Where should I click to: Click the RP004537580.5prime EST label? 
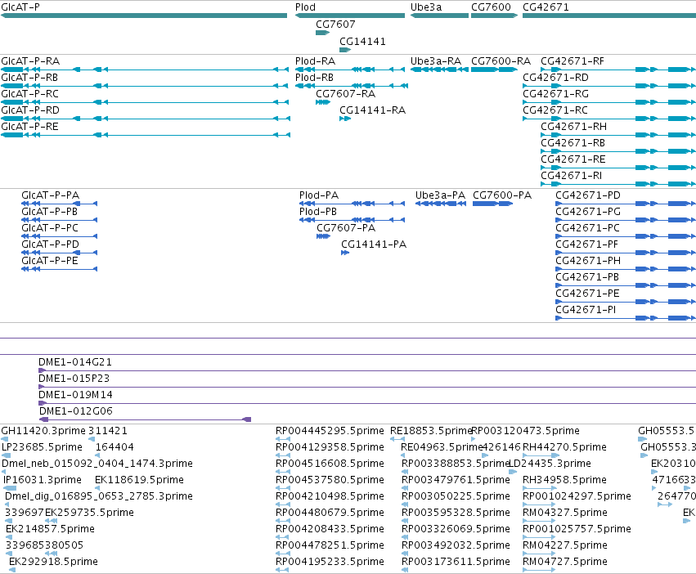click(x=330, y=480)
